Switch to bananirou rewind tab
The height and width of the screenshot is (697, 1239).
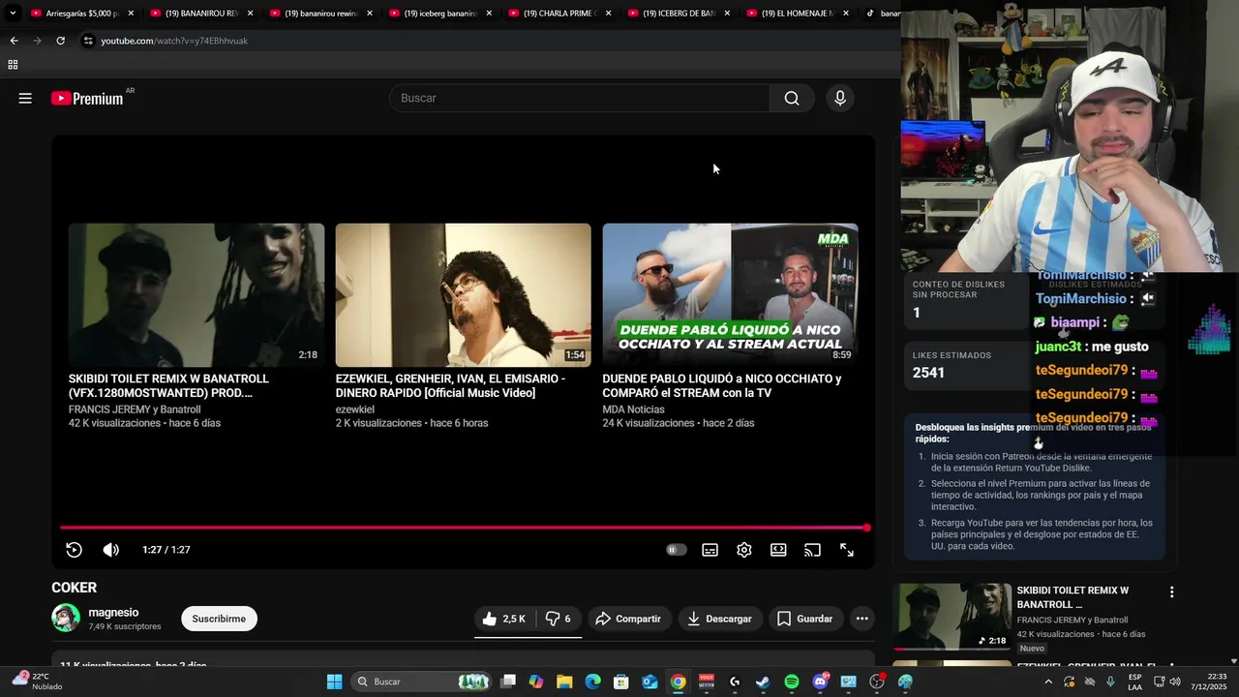coord(319,14)
